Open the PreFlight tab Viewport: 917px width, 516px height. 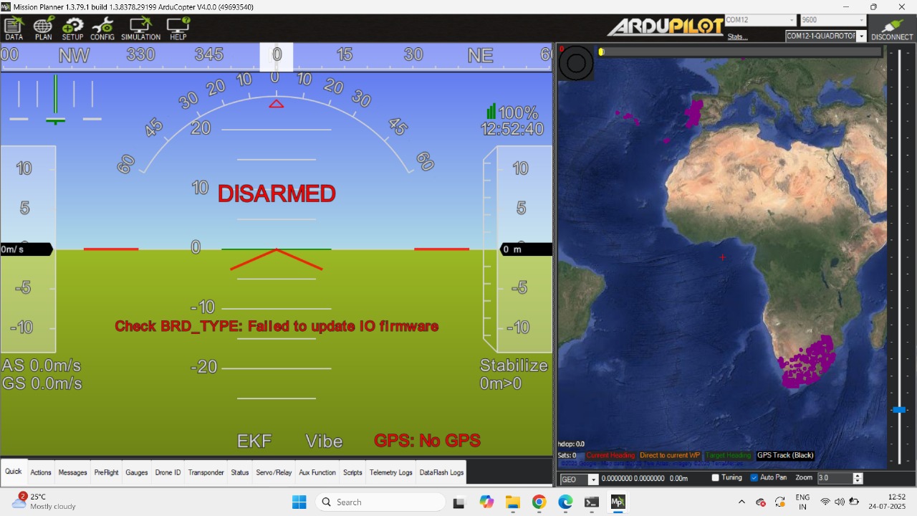tap(106, 472)
